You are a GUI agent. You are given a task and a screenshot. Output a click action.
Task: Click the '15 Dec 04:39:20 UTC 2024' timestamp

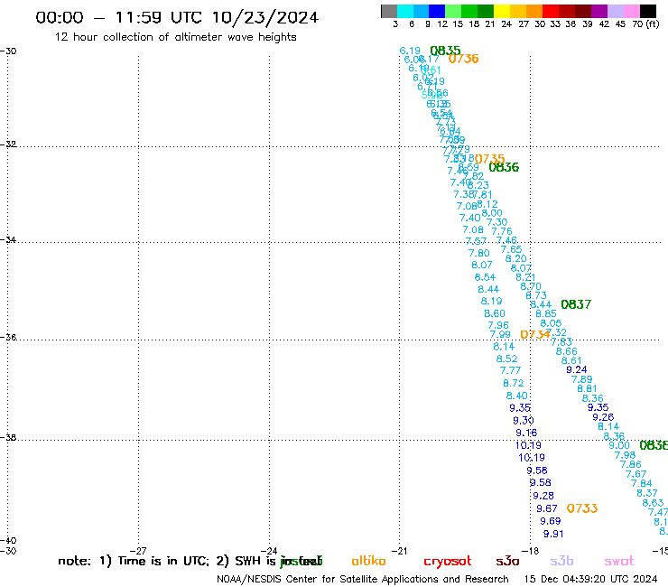click(590, 579)
